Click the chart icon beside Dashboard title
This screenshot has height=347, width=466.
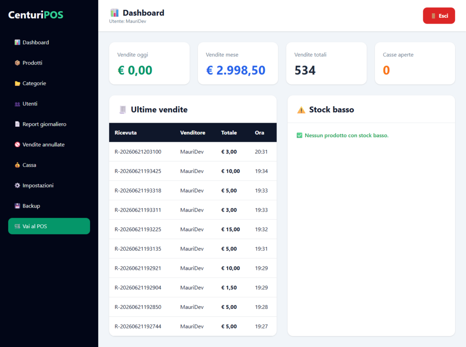pos(114,13)
